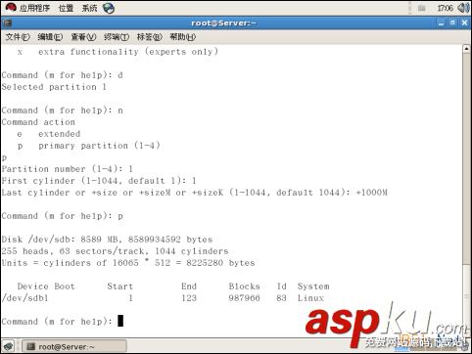Click the volume speaker icon
This screenshot has width=472, height=354.
pos(463,8)
